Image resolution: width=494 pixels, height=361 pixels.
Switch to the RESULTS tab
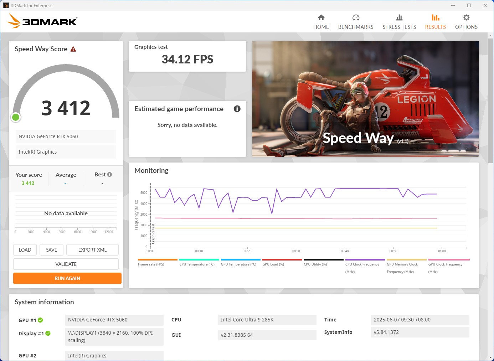point(435,22)
